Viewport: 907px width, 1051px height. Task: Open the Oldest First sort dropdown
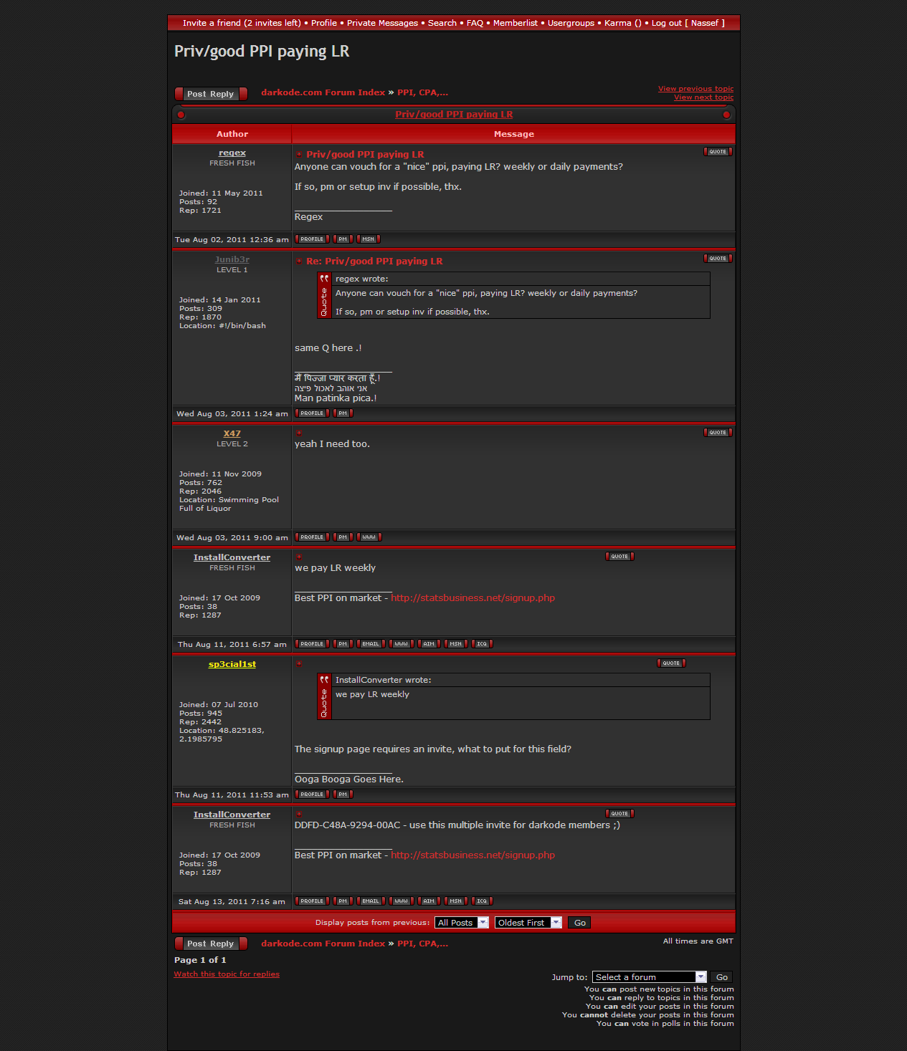click(x=528, y=923)
